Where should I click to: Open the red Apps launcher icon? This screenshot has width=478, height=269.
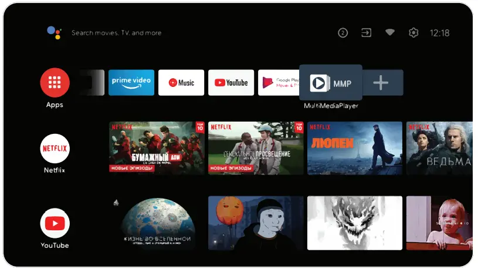[x=55, y=82]
